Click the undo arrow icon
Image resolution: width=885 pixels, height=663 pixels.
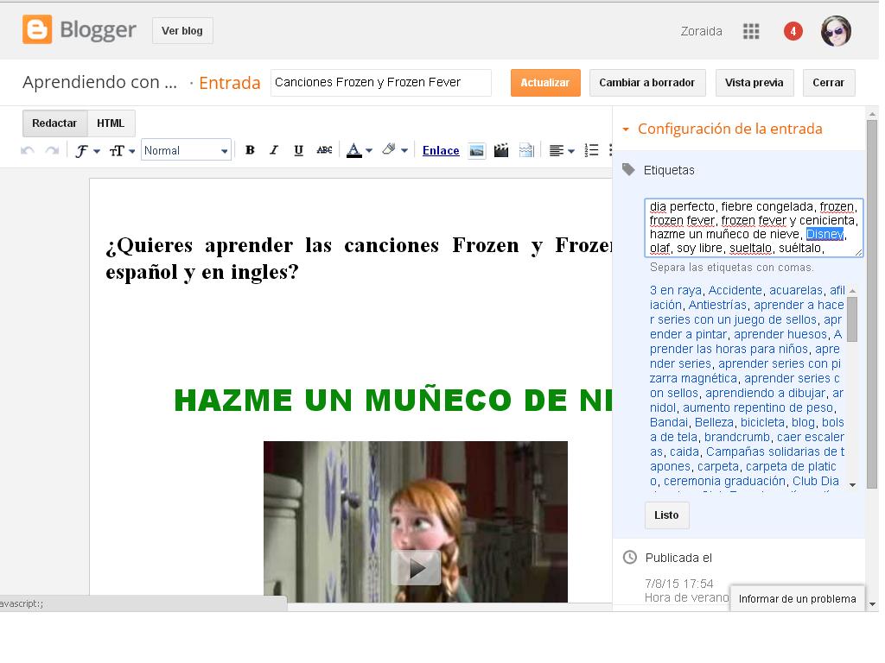pos(27,150)
